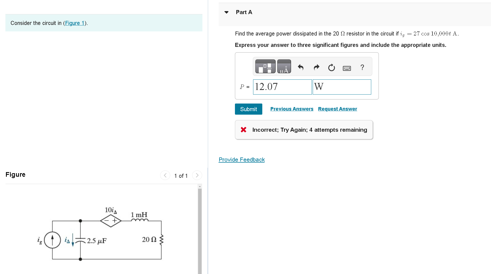Click the next figure chevron
491x274 pixels.
(197, 175)
